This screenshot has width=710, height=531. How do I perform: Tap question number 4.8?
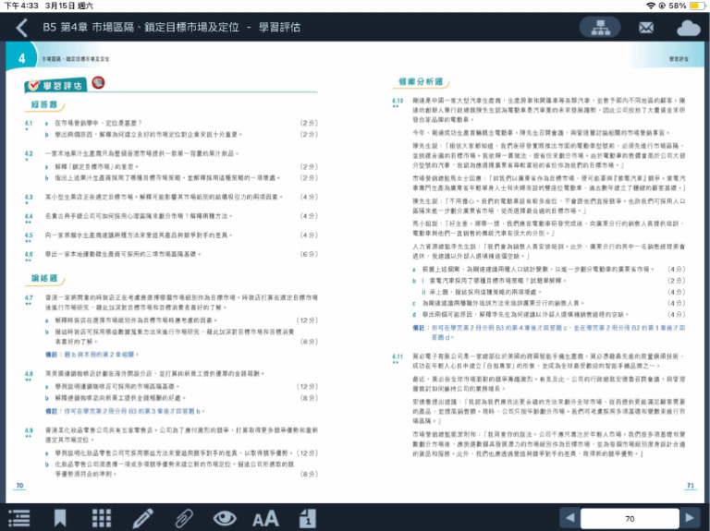click(x=29, y=374)
